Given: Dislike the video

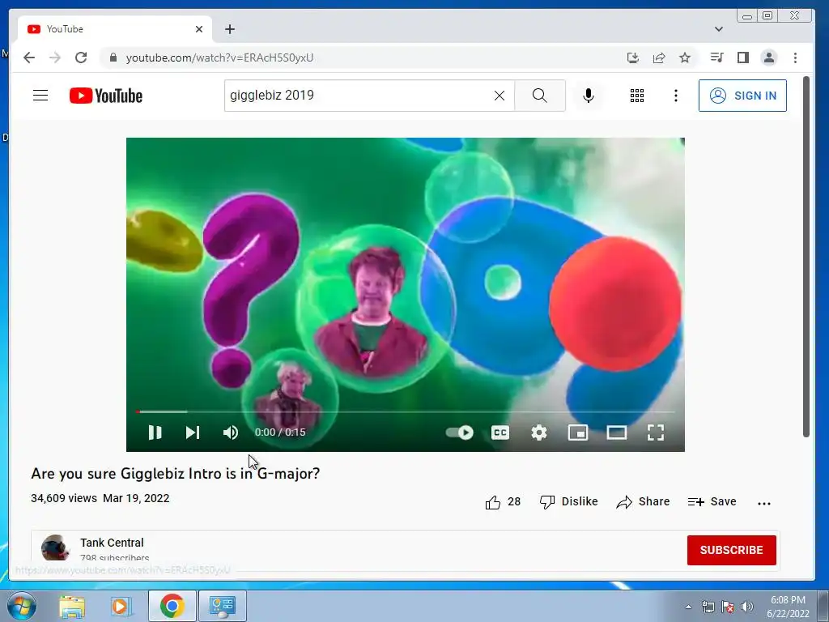Looking at the screenshot, I should 569,501.
